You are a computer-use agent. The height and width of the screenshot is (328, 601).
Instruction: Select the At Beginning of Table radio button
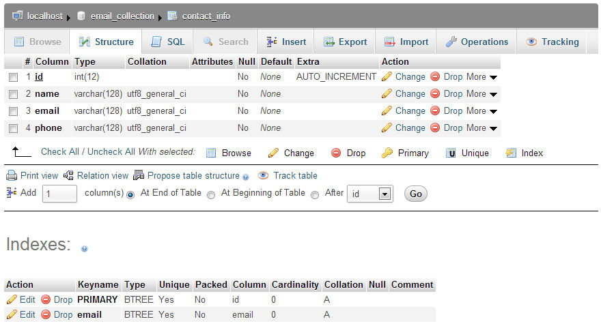click(211, 194)
